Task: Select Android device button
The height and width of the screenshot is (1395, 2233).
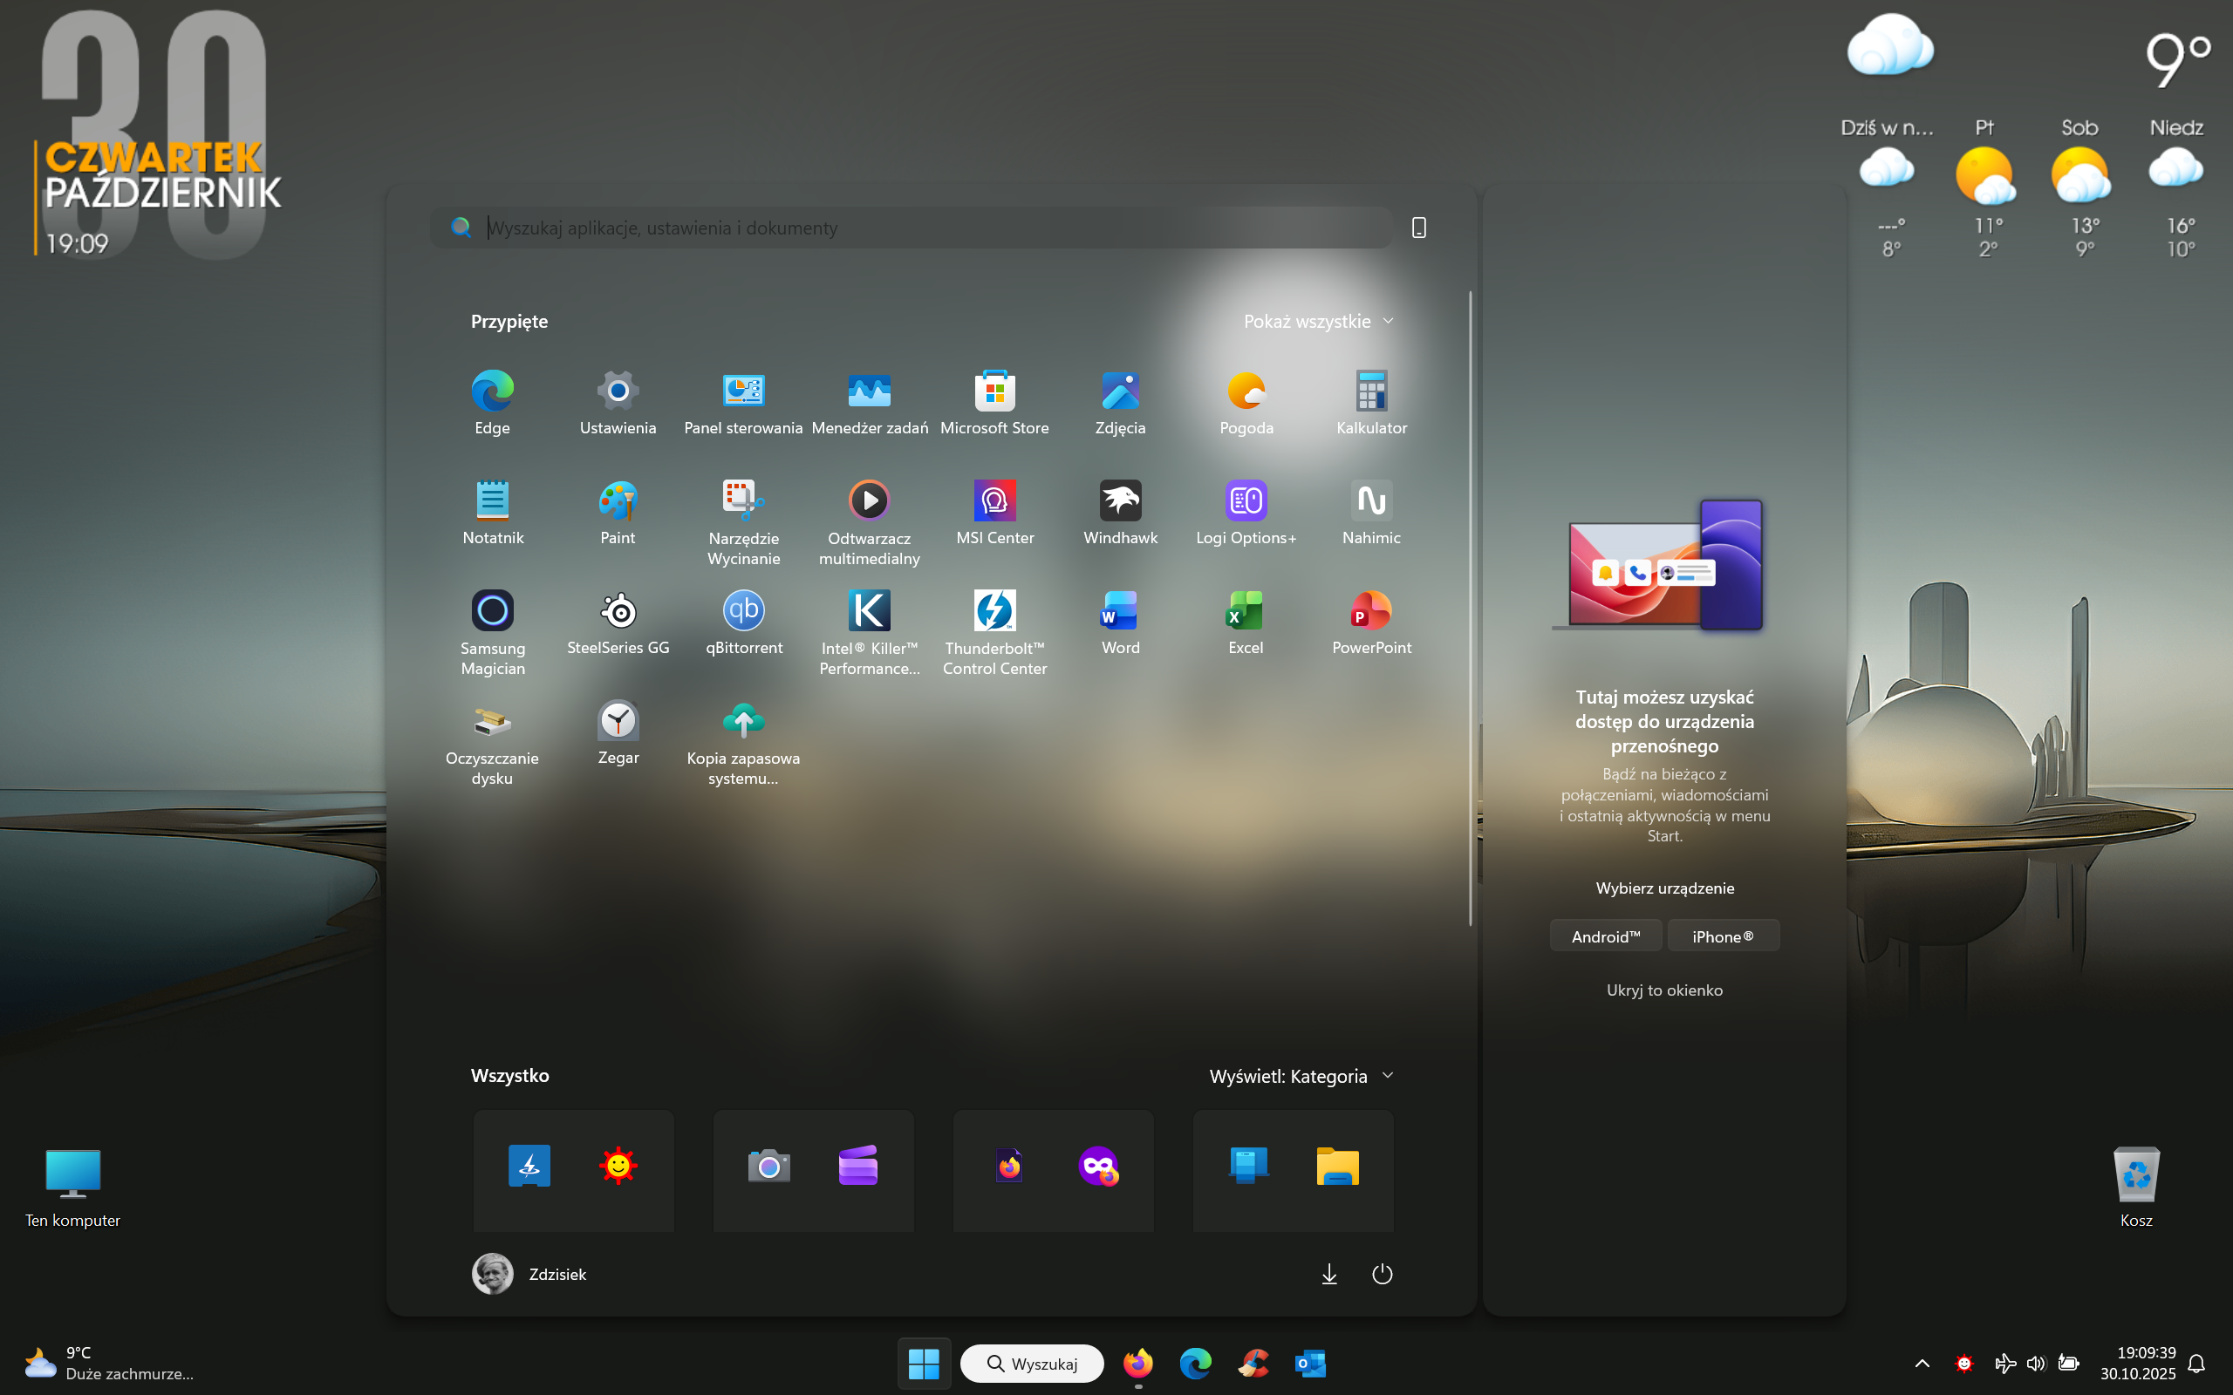Action: click(1606, 936)
